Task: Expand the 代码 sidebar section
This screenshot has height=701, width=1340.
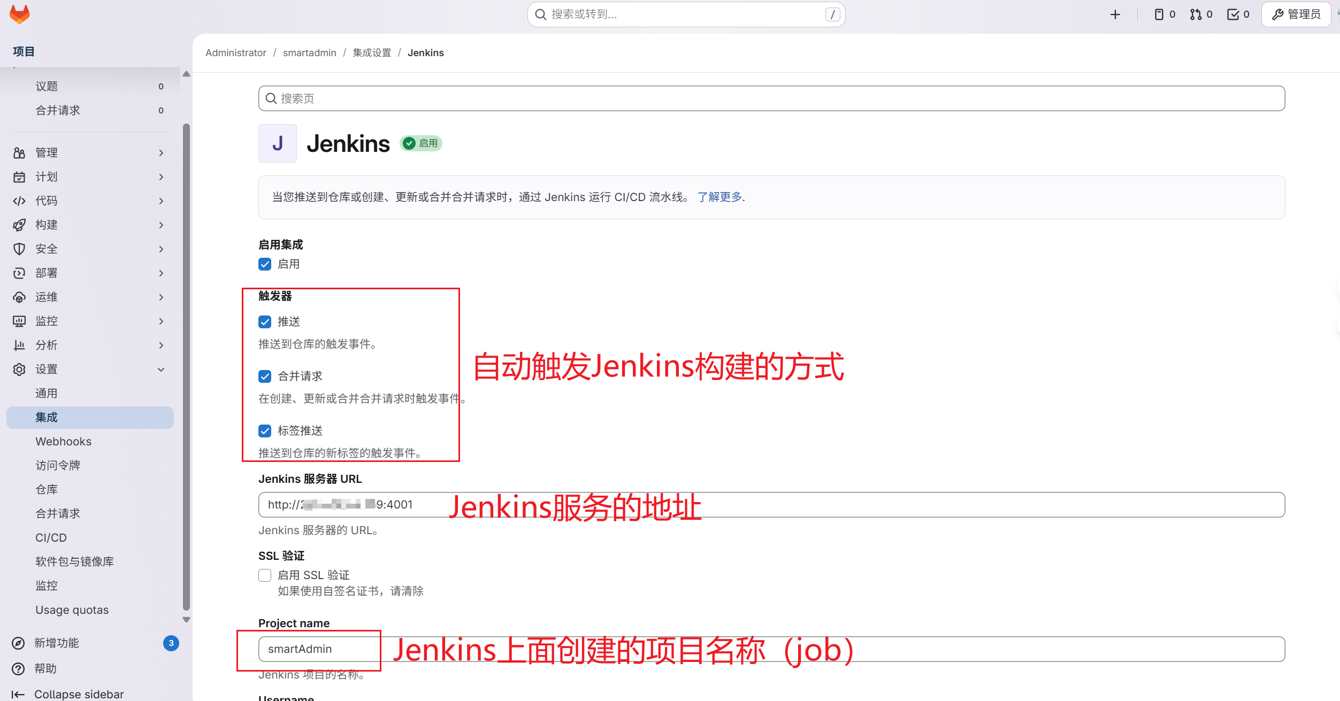Action: [161, 201]
